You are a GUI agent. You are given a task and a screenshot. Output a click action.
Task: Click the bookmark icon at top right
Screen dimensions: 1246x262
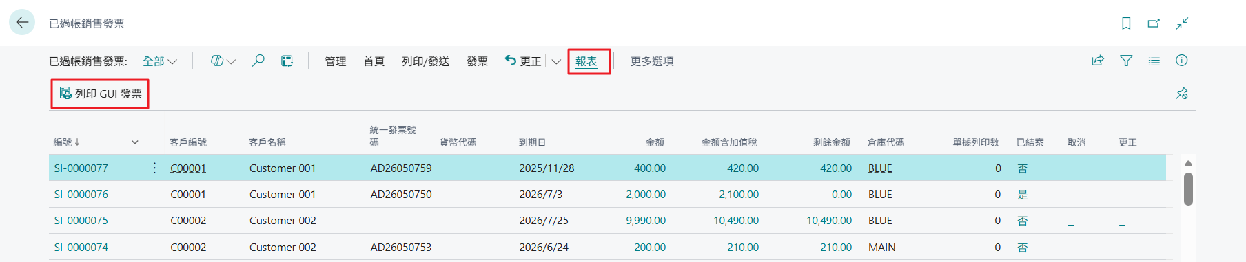1126,23
